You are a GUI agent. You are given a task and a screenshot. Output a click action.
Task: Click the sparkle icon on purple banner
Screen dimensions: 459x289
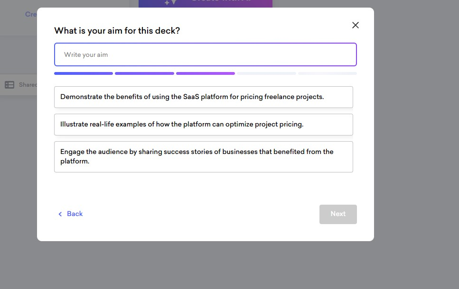coord(170,3)
